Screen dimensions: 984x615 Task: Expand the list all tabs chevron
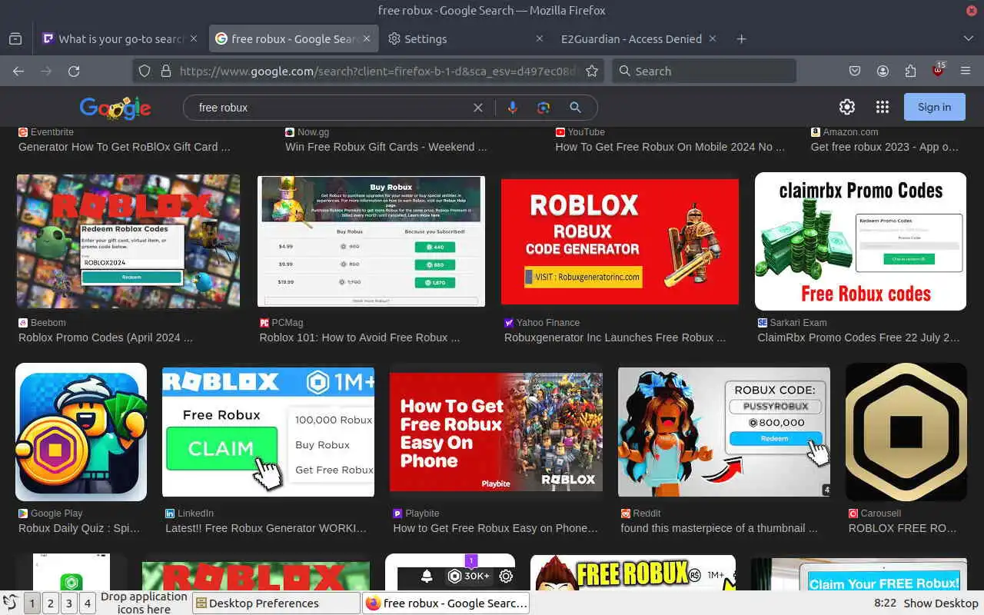[968, 38]
